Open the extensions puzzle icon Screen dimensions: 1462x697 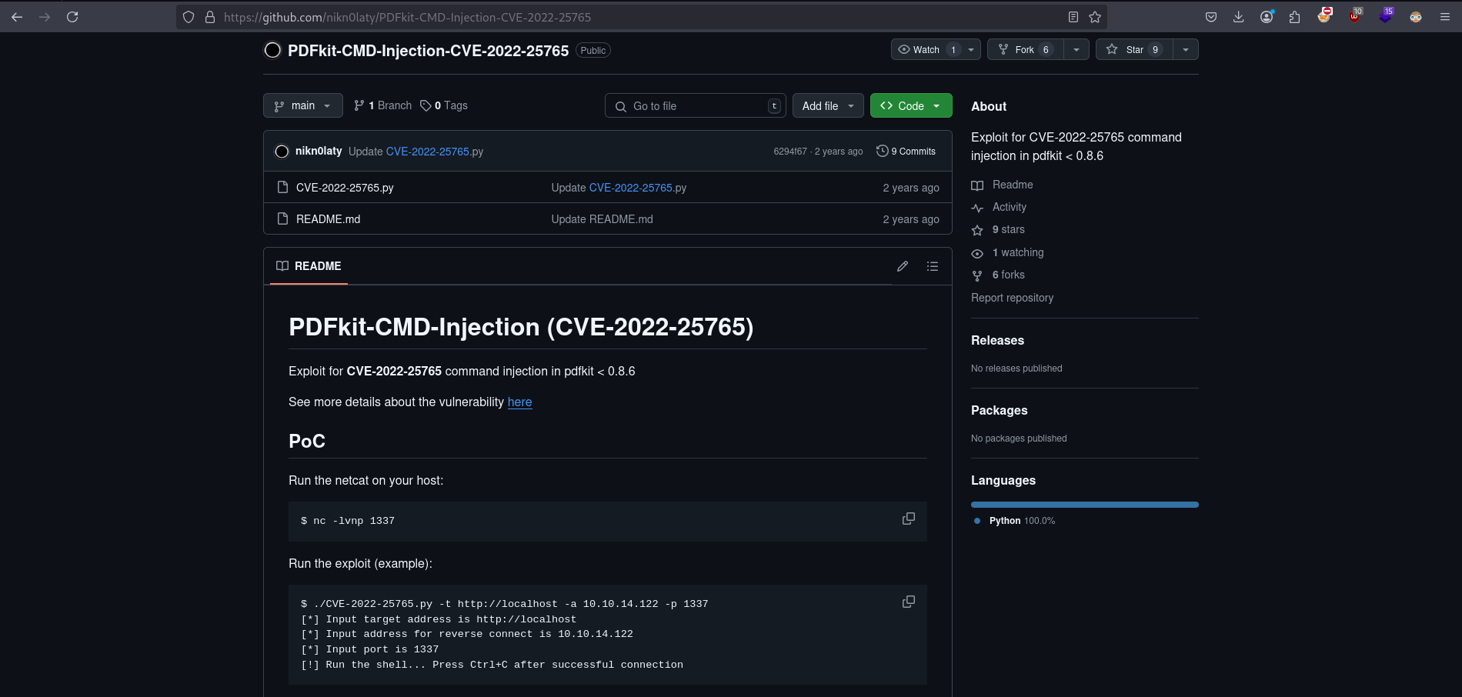(1294, 17)
